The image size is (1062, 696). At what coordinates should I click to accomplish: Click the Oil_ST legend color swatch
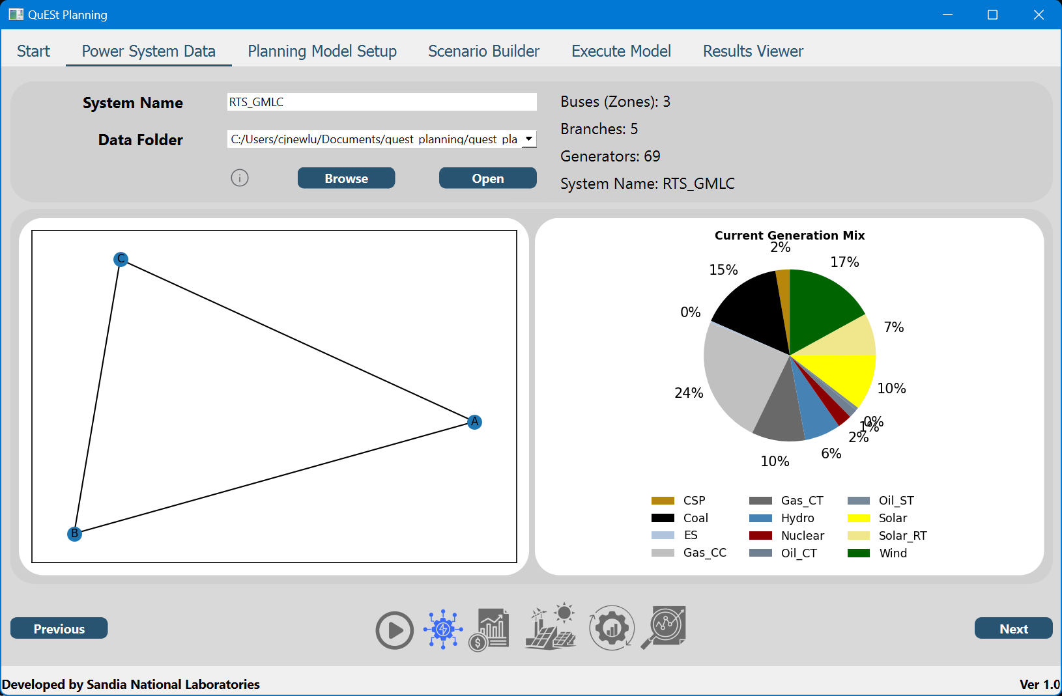pyautogui.click(x=859, y=501)
